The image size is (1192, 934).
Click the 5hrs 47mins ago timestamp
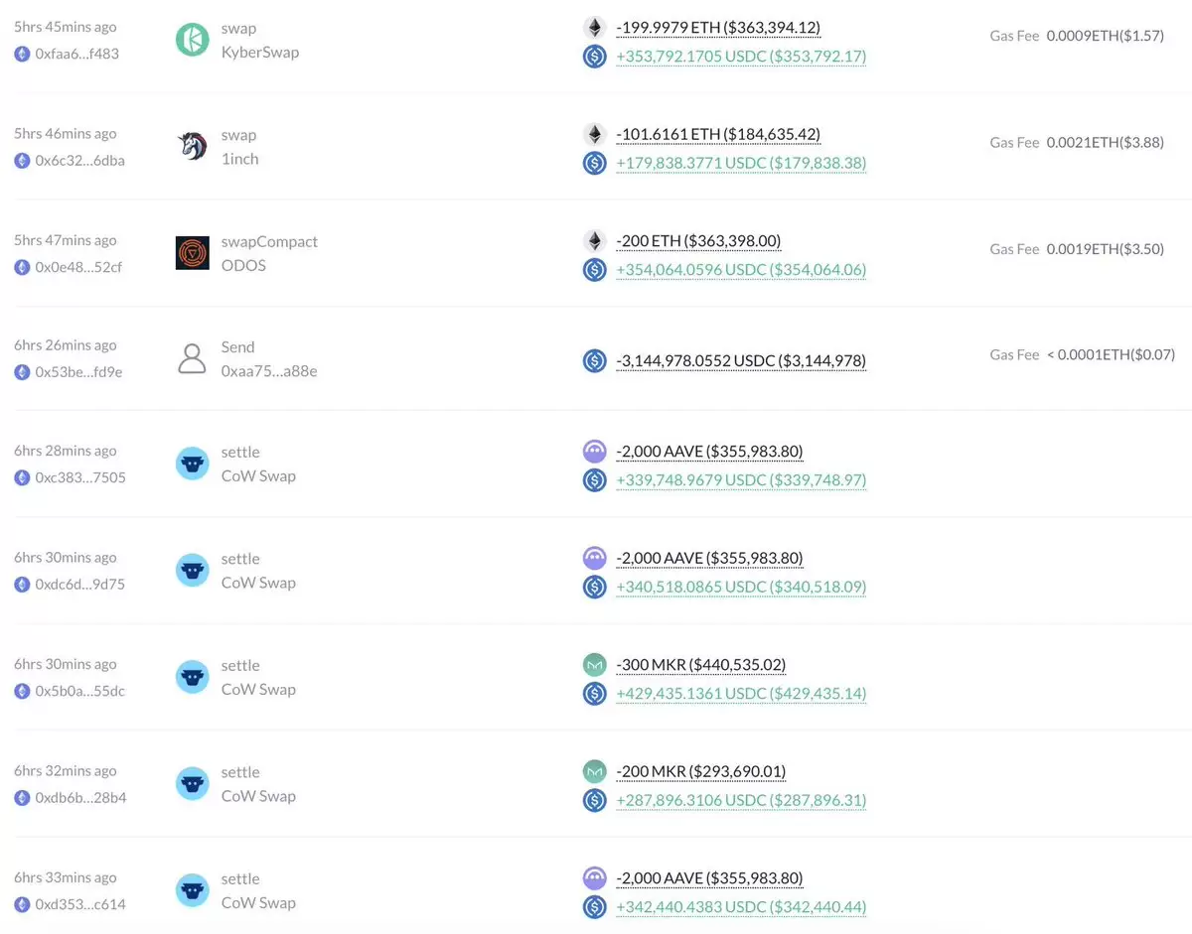tap(66, 240)
